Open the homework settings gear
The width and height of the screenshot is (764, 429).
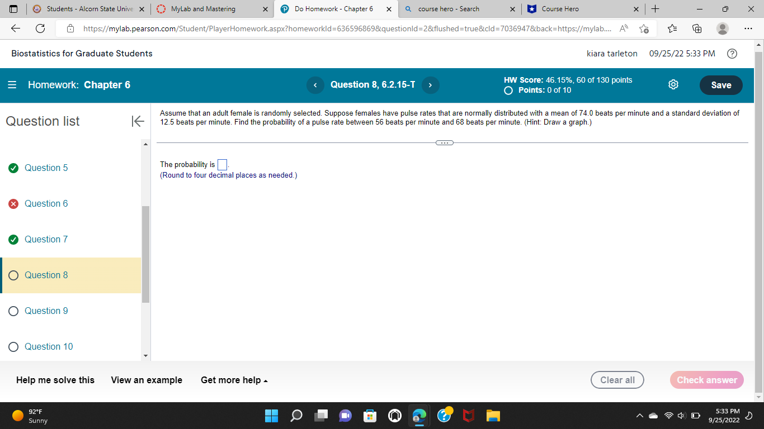pyautogui.click(x=673, y=84)
